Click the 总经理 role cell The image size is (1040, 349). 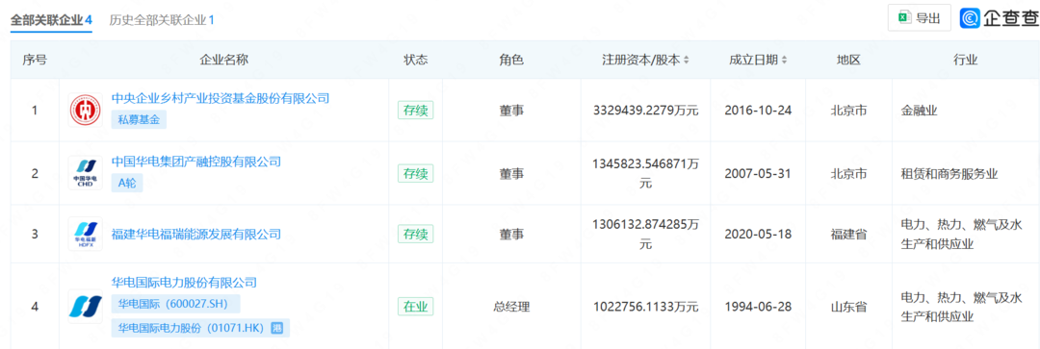pos(511,307)
